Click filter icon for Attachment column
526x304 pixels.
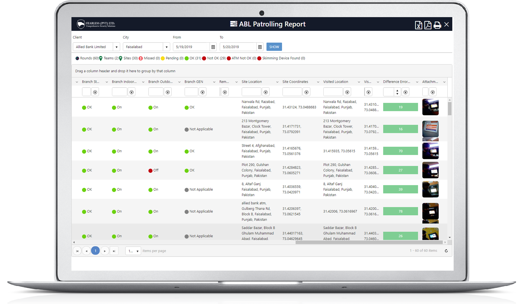433,92
